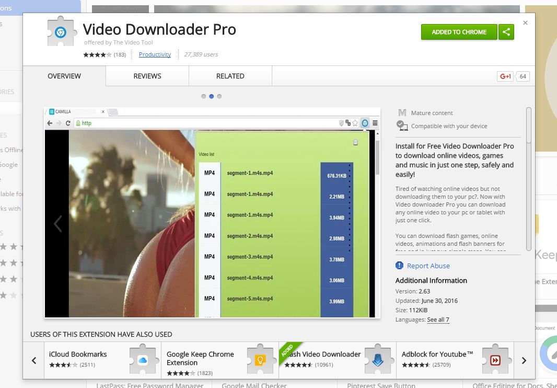Screen dimensions: 557x388
Task: Open the Productivity category link
Action: [x=155, y=54]
